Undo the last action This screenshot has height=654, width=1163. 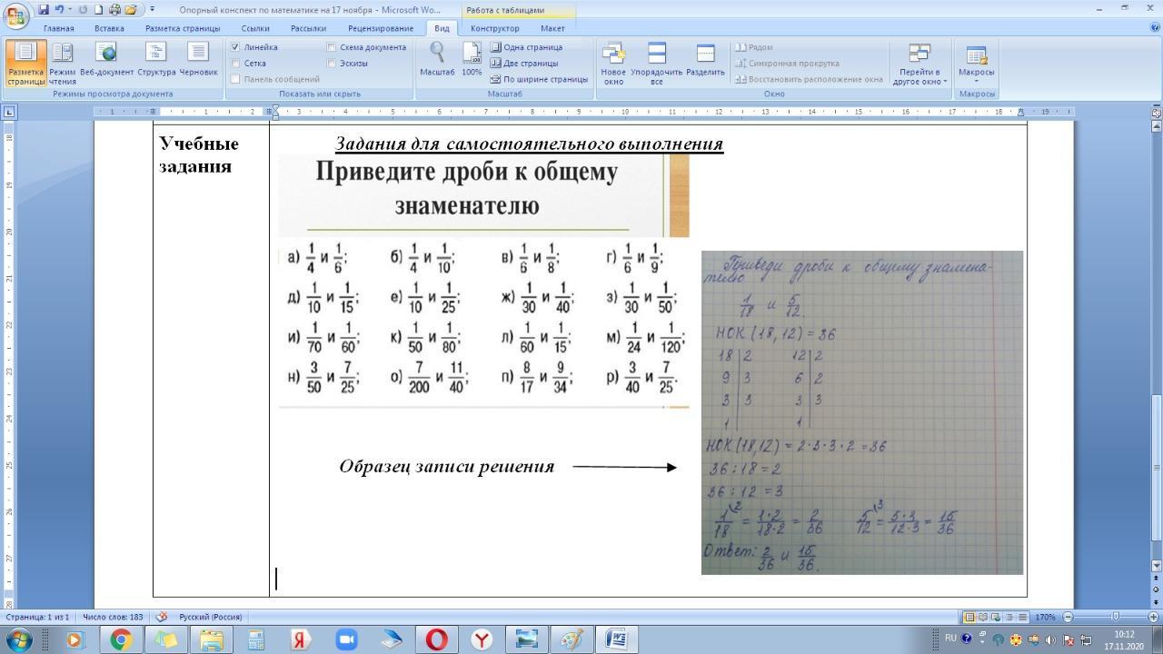60,9
